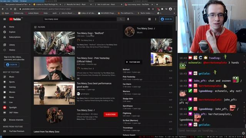
Task: Open the Bedford video thumbnail
Action: (x=54, y=43)
